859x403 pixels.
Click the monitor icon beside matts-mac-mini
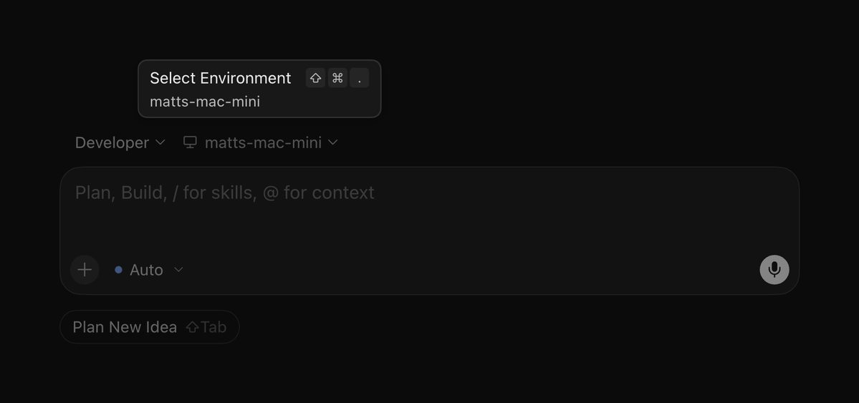tap(190, 142)
